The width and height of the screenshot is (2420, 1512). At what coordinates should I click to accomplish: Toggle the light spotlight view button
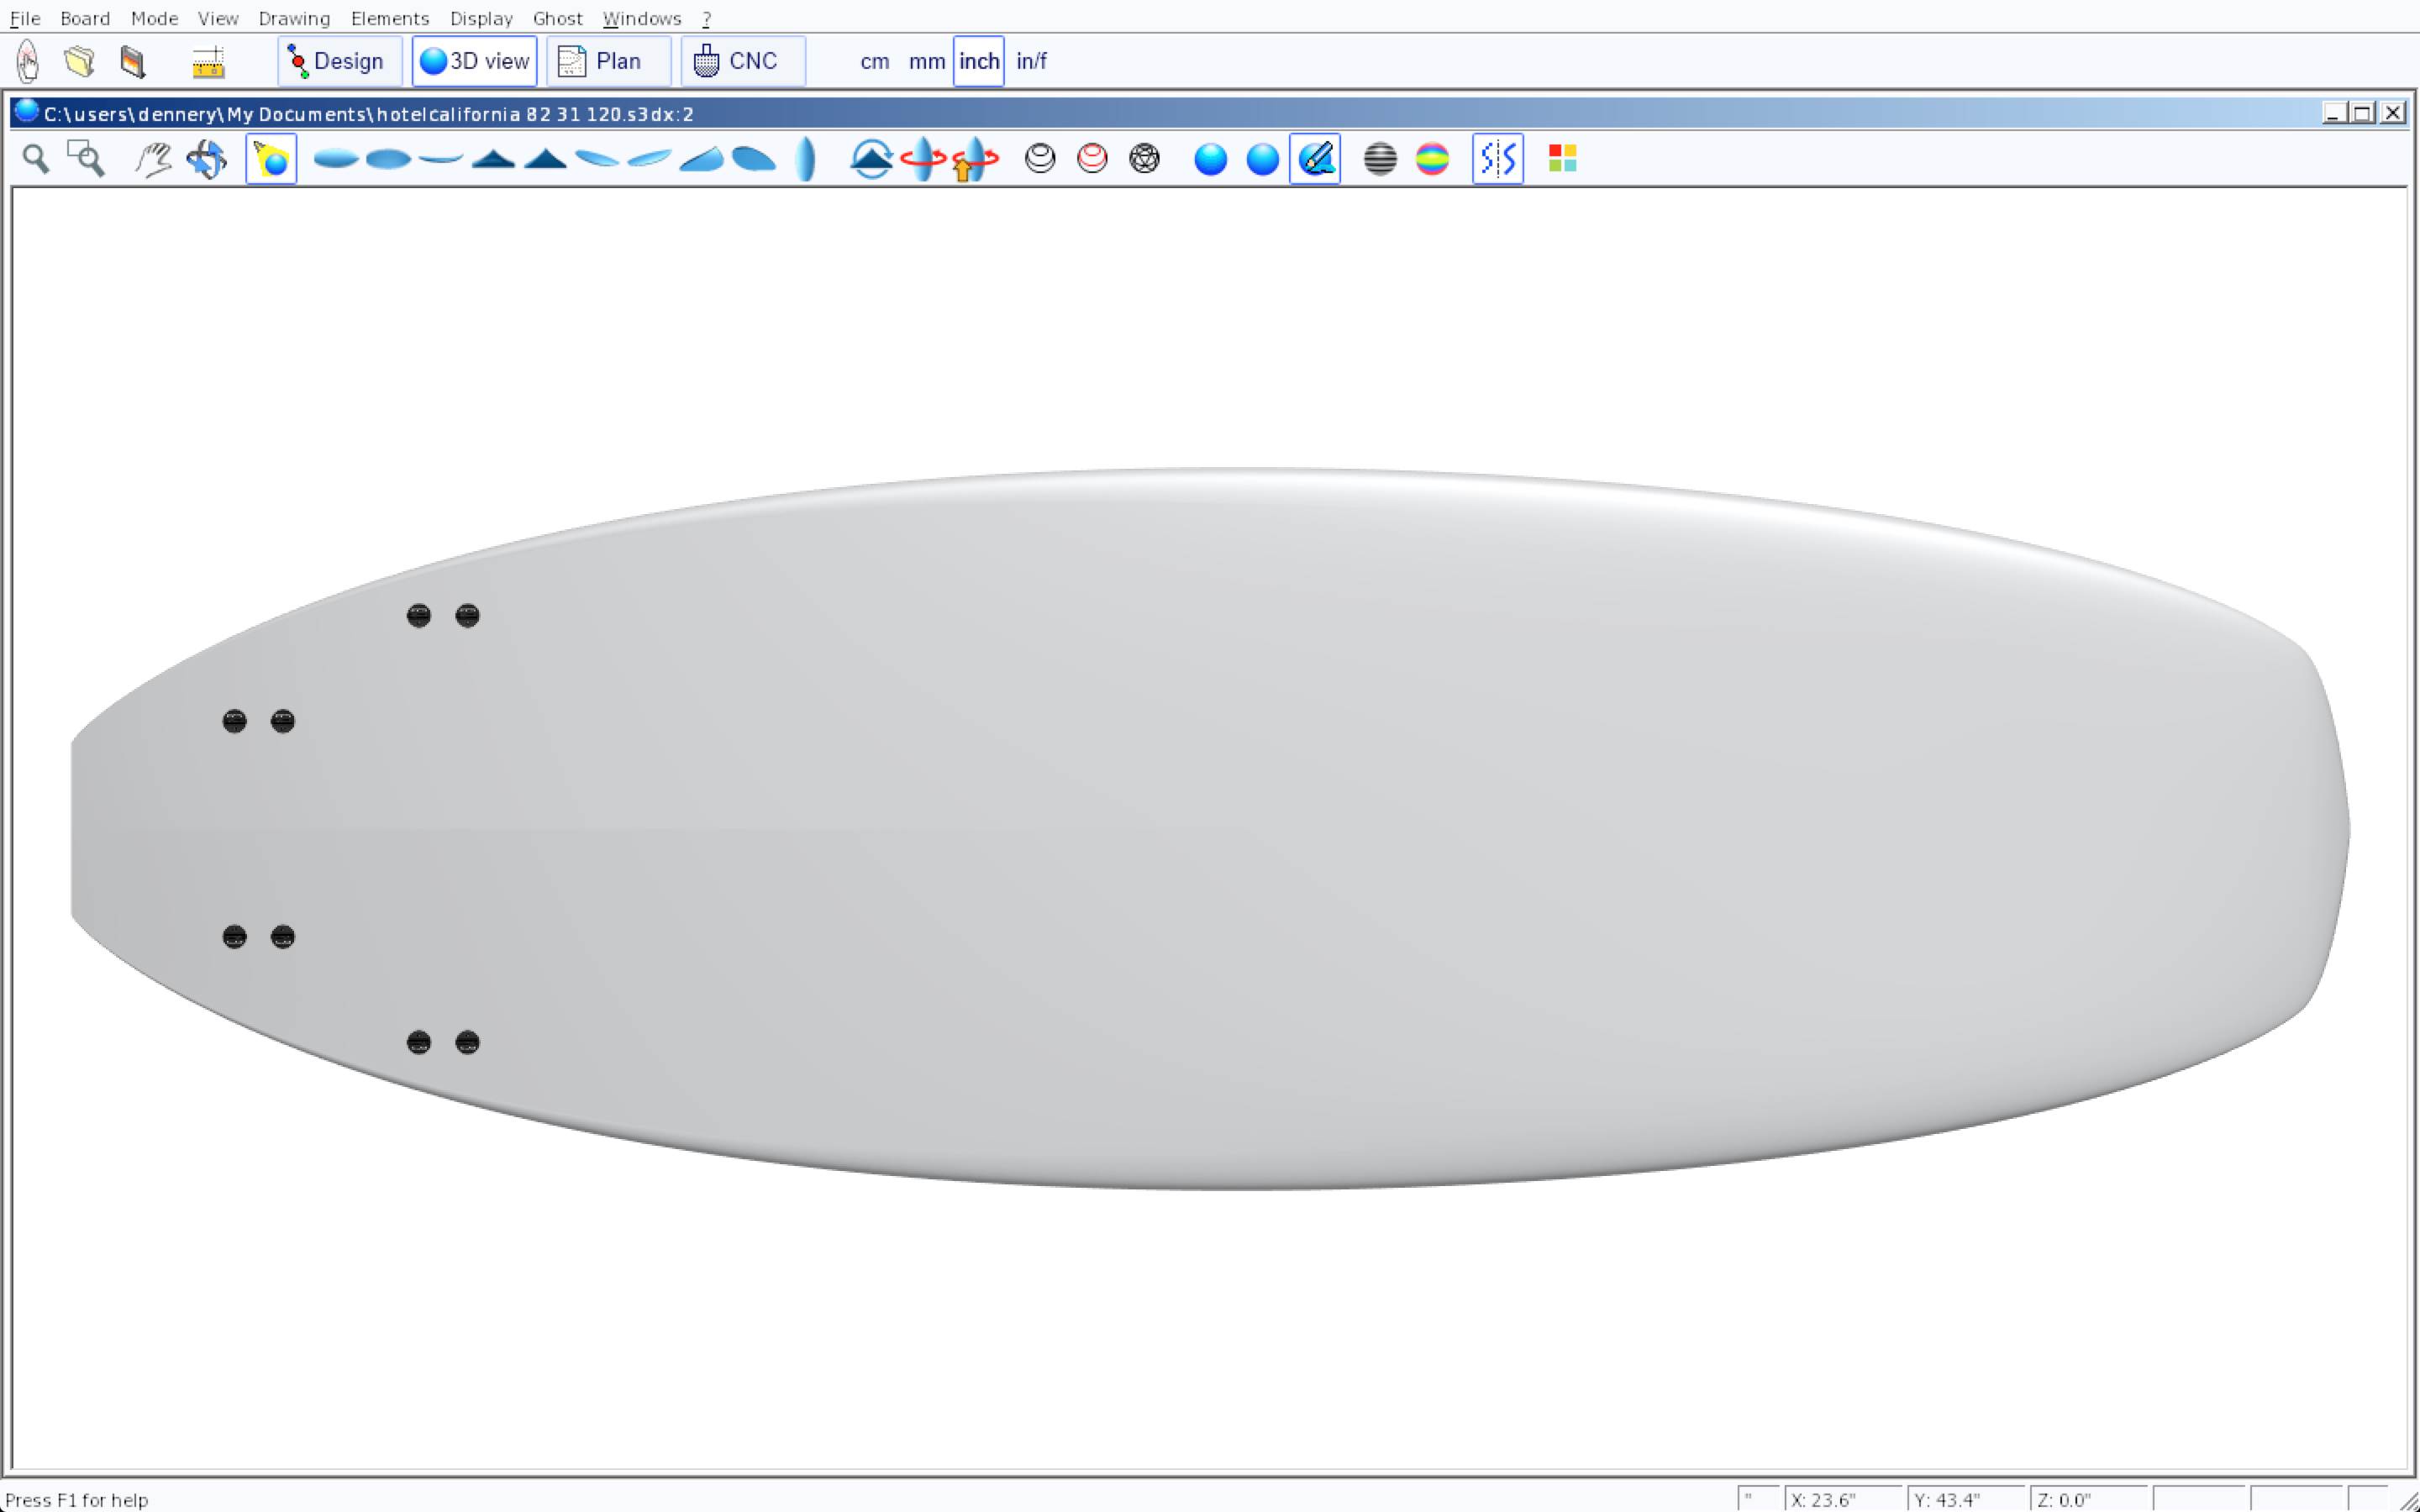pyautogui.click(x=271, y=159)
